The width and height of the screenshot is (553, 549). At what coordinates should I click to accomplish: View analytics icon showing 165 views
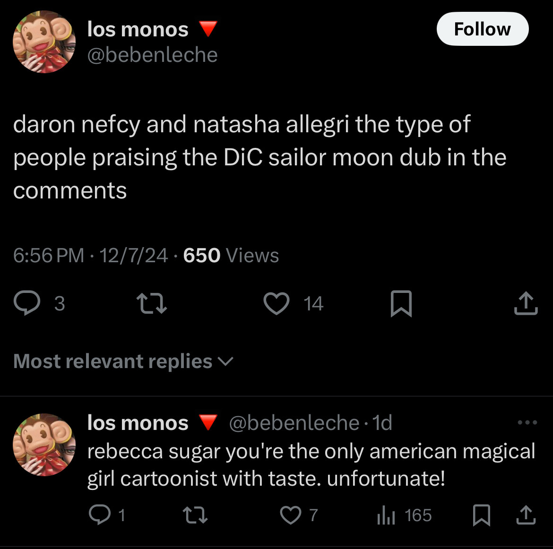pos(386,516)
